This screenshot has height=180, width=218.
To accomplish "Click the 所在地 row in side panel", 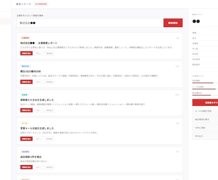I will [x=205, y=54].
